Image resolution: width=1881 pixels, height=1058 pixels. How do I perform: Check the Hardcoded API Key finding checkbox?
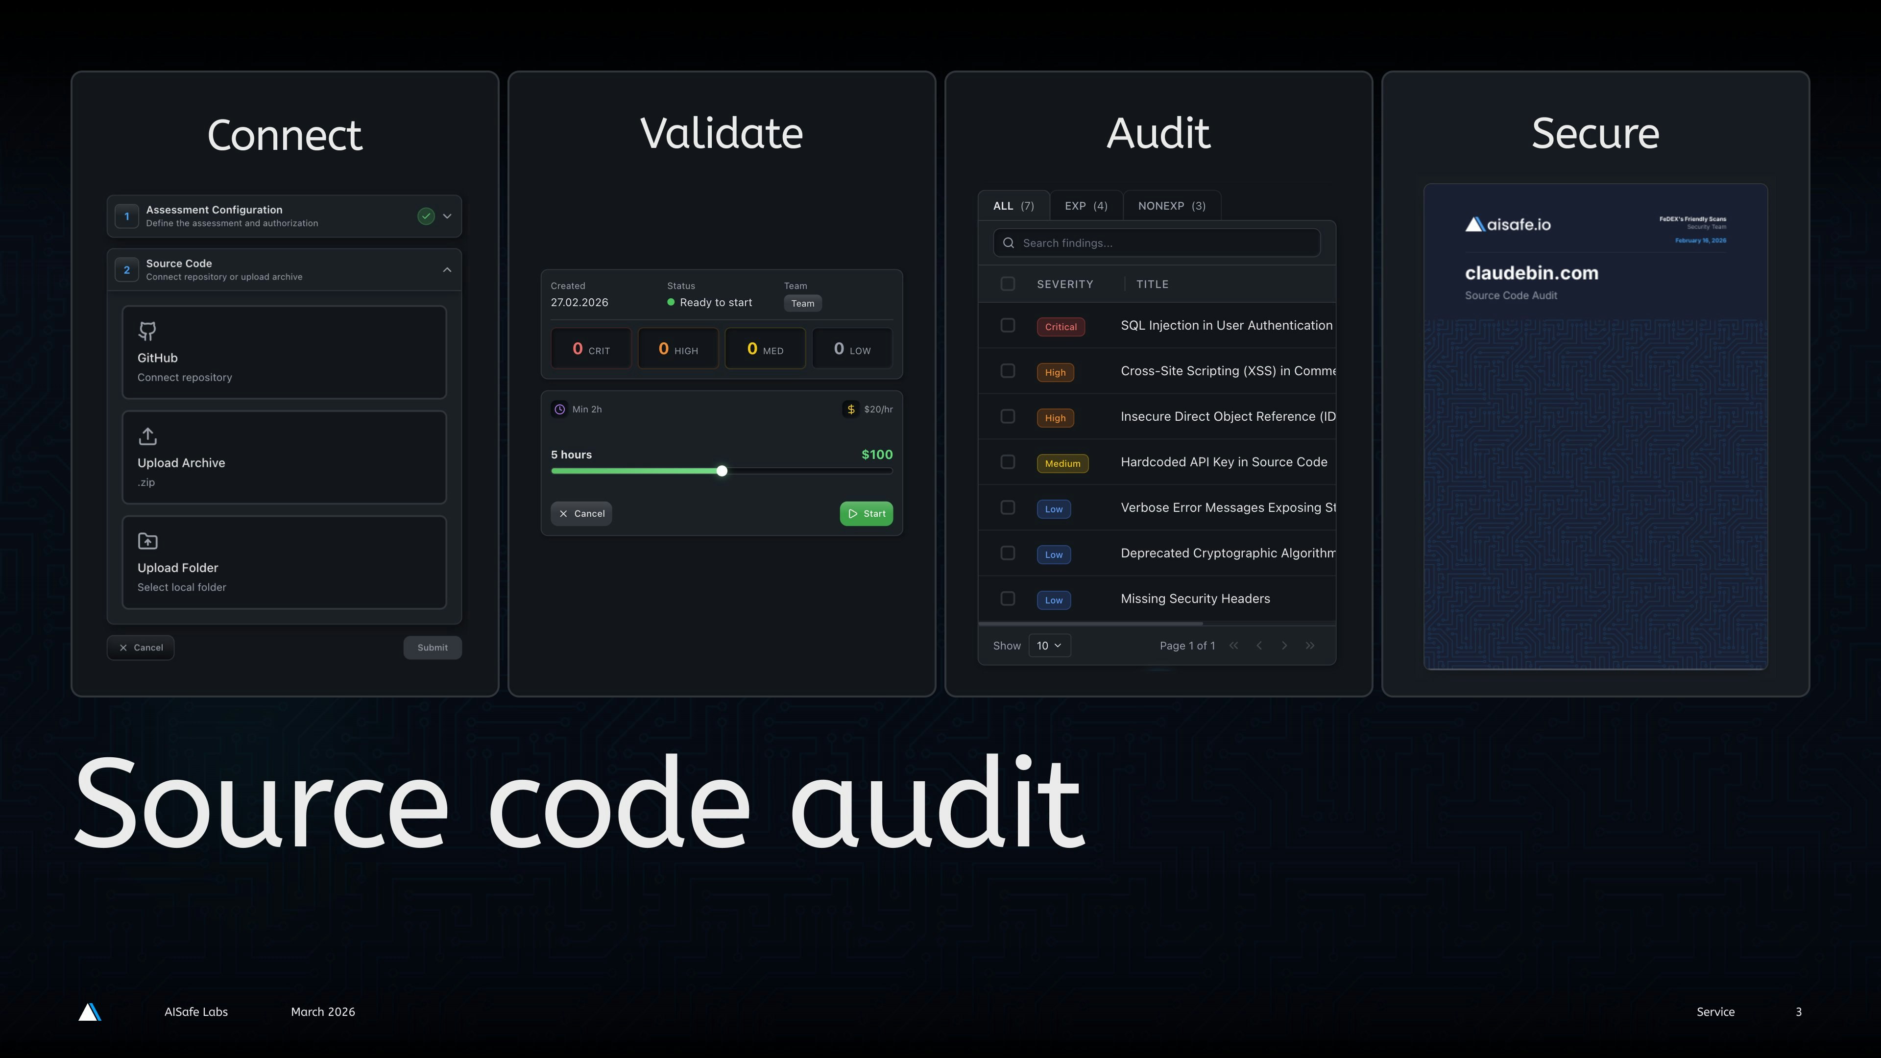click(x=1008, y=461)
